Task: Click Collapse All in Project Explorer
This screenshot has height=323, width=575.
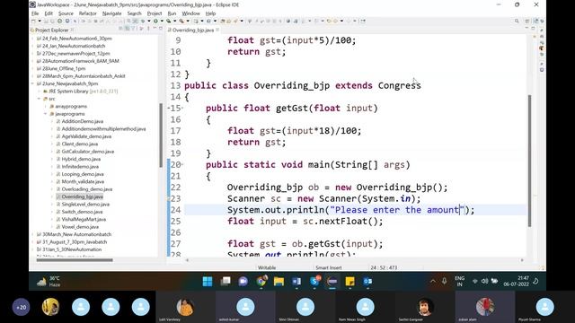Action: [120, 29]
